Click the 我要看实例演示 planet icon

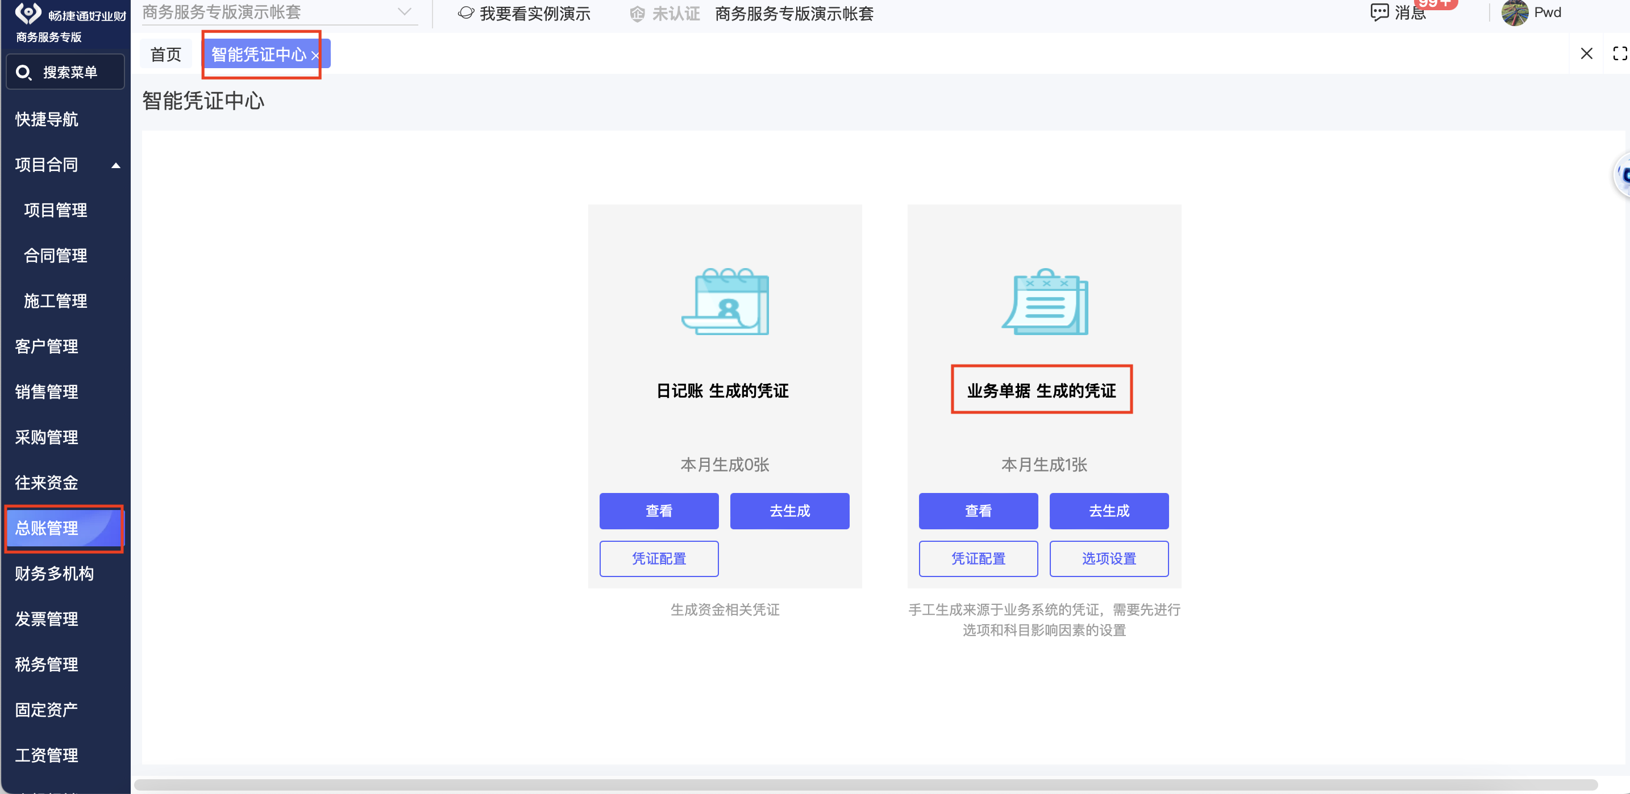click(x=465, y=13)
